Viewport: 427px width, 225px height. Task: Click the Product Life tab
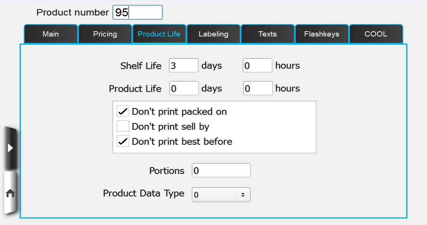tap(159, 34)
